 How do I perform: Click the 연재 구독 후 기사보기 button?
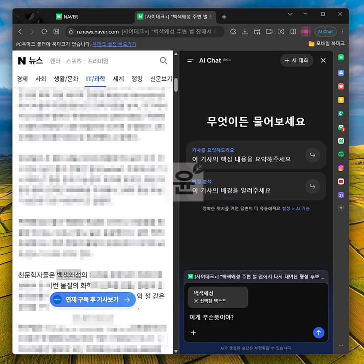tap(93, 300)
